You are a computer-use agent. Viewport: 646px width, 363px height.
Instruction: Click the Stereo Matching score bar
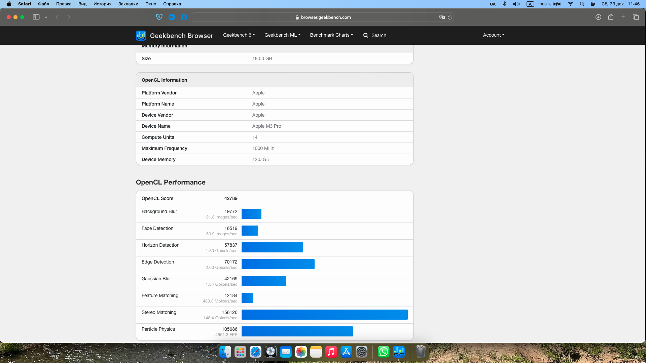pyautogui.click(x=324, y=315)
